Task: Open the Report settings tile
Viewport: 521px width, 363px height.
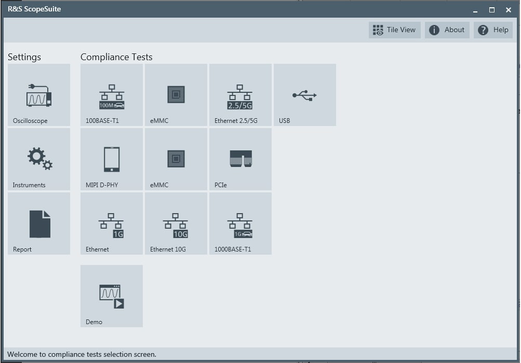Action: pyautogui.click(x=38, y=224)
